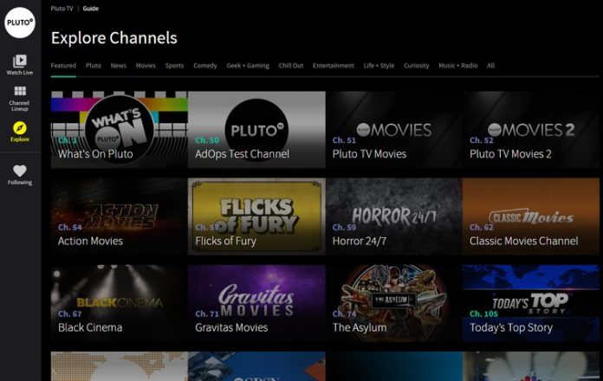Screen dimensions: 603x381
Task: Open the Entertainment category tab
Action: click(x=334, y=66)
